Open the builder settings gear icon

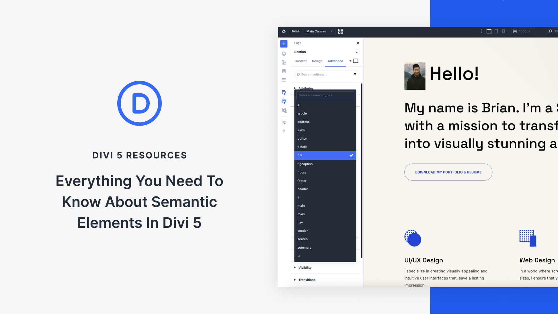284,32
